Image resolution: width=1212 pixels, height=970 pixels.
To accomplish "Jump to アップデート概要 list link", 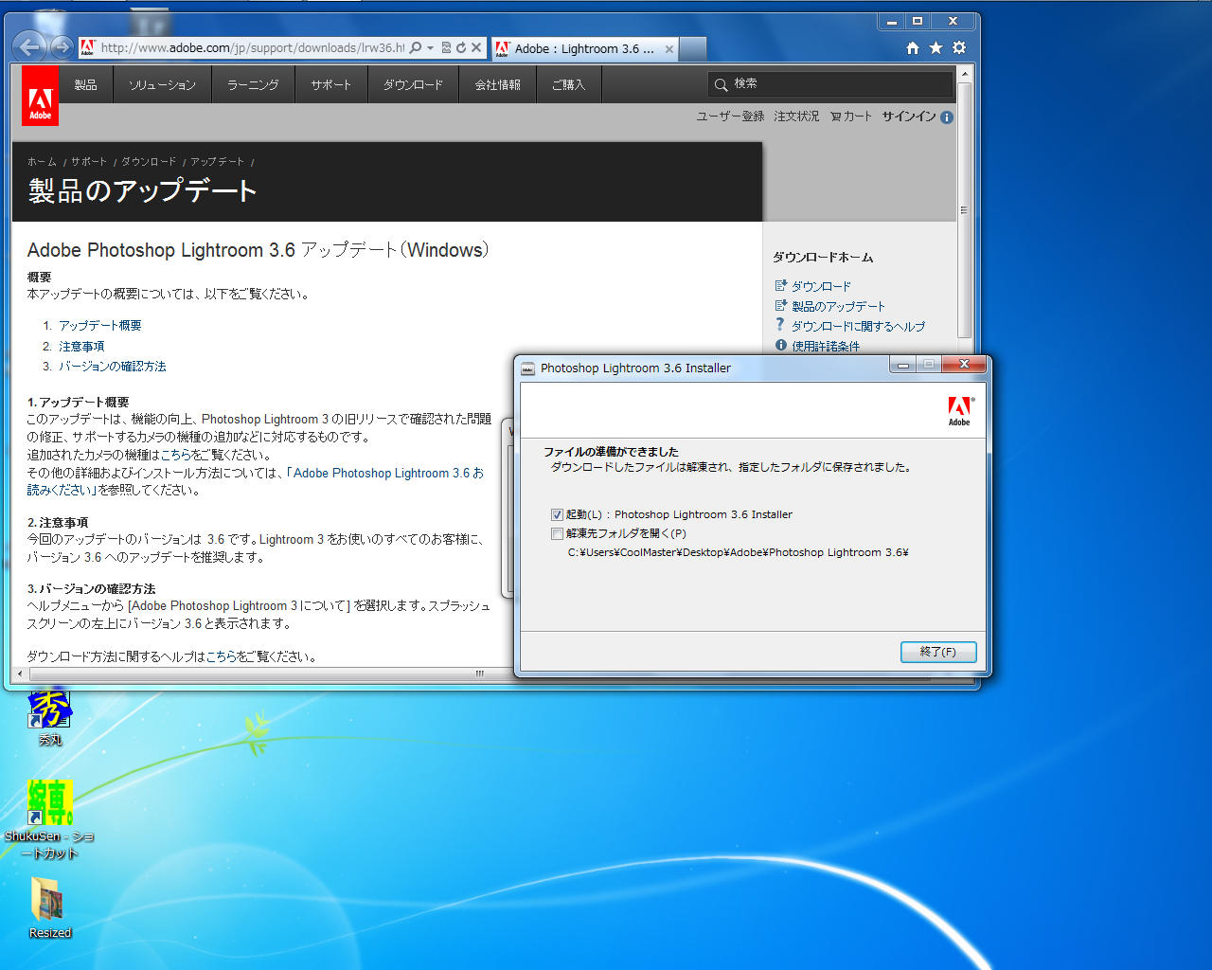I will click(x=100, y=325).
